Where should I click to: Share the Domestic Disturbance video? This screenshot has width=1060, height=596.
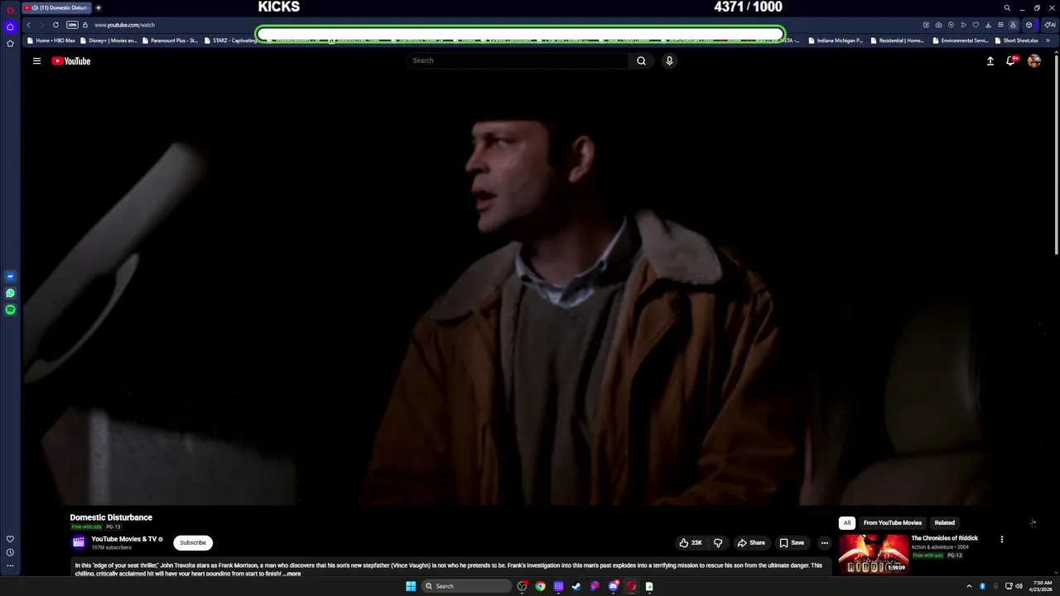[x=751, y=543]
